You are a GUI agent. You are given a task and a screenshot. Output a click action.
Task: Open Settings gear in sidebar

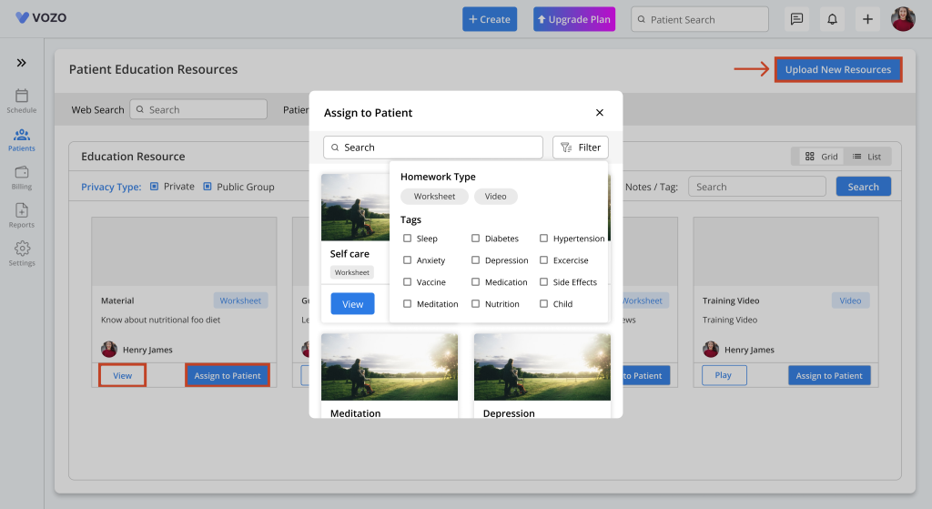(x=22, y=253)
